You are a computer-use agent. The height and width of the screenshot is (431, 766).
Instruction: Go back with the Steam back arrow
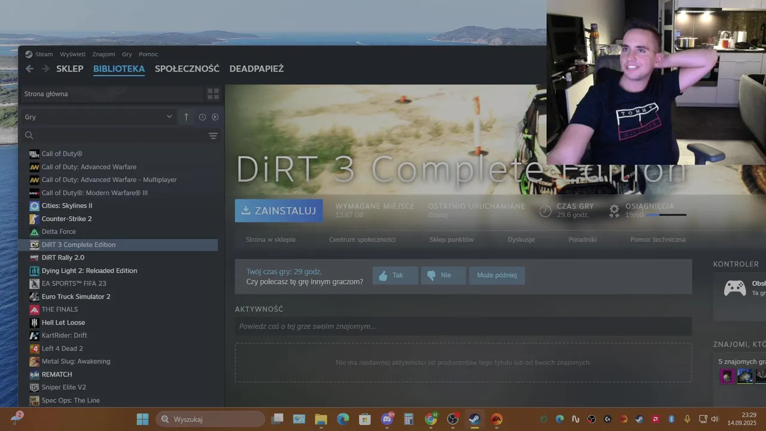[x=29, y=69]
